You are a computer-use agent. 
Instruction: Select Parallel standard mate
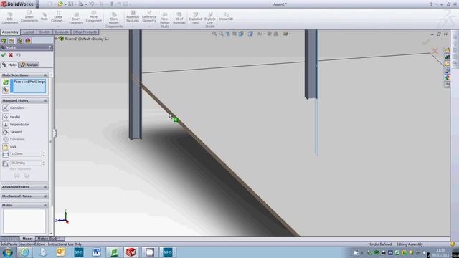(11, 117)
